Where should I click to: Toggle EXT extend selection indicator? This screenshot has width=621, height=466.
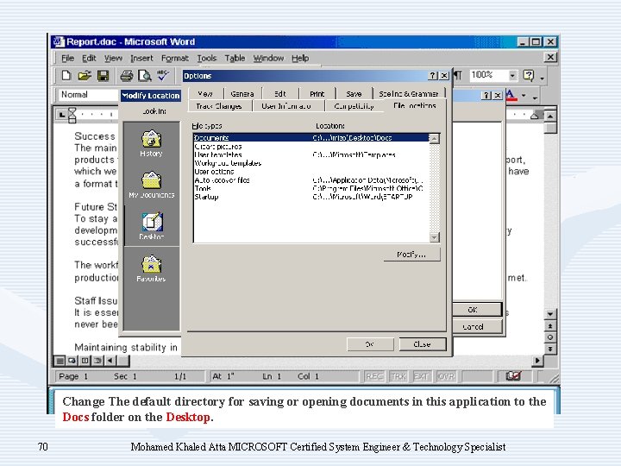coord(422,376)
